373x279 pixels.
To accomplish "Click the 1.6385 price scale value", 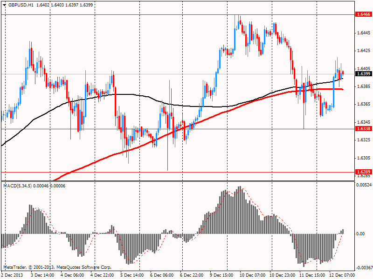I will point(364,86).
